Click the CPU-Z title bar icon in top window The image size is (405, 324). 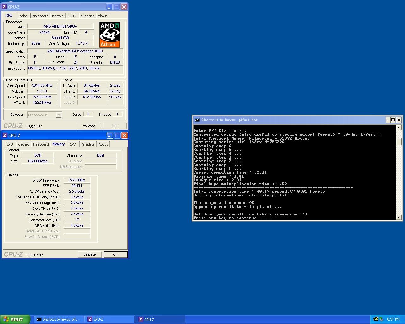[4, 7]
